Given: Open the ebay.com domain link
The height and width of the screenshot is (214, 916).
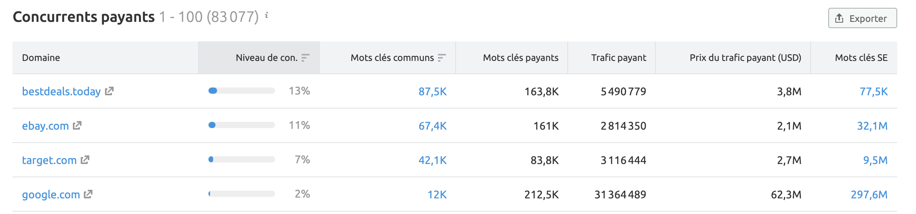Looking at the screenshot, I should tap(45, 126).
